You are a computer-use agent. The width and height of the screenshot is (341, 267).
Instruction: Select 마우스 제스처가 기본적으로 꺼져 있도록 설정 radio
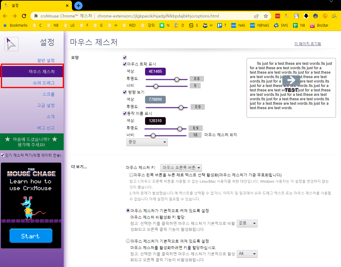click(x=128, y=241)
